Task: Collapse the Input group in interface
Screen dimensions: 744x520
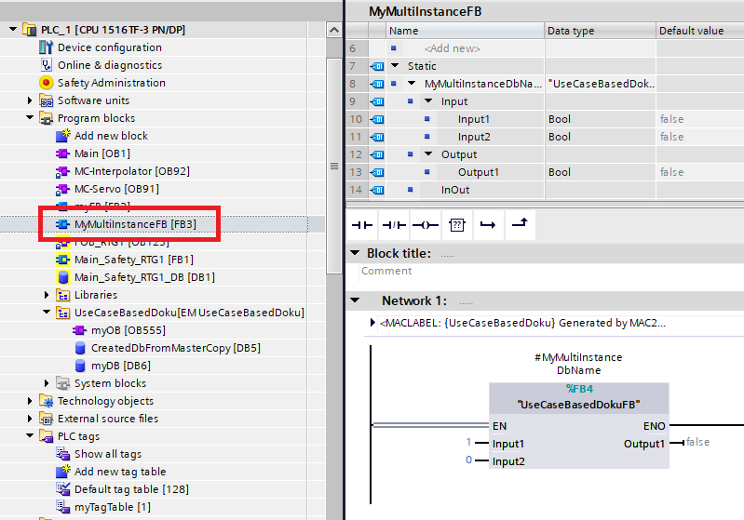Action: tap(428, 100)
